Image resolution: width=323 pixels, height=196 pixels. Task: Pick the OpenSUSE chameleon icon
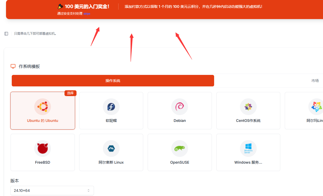[x=180, y=149]
